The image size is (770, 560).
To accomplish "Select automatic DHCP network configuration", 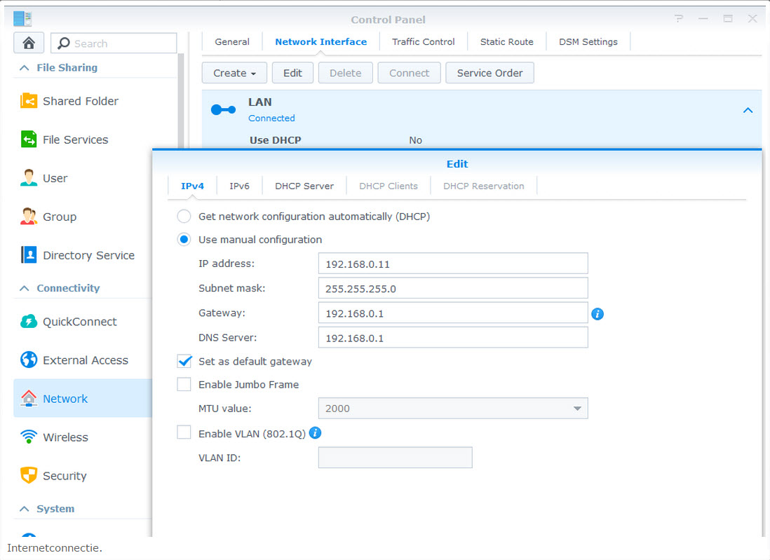I will 184,217.
